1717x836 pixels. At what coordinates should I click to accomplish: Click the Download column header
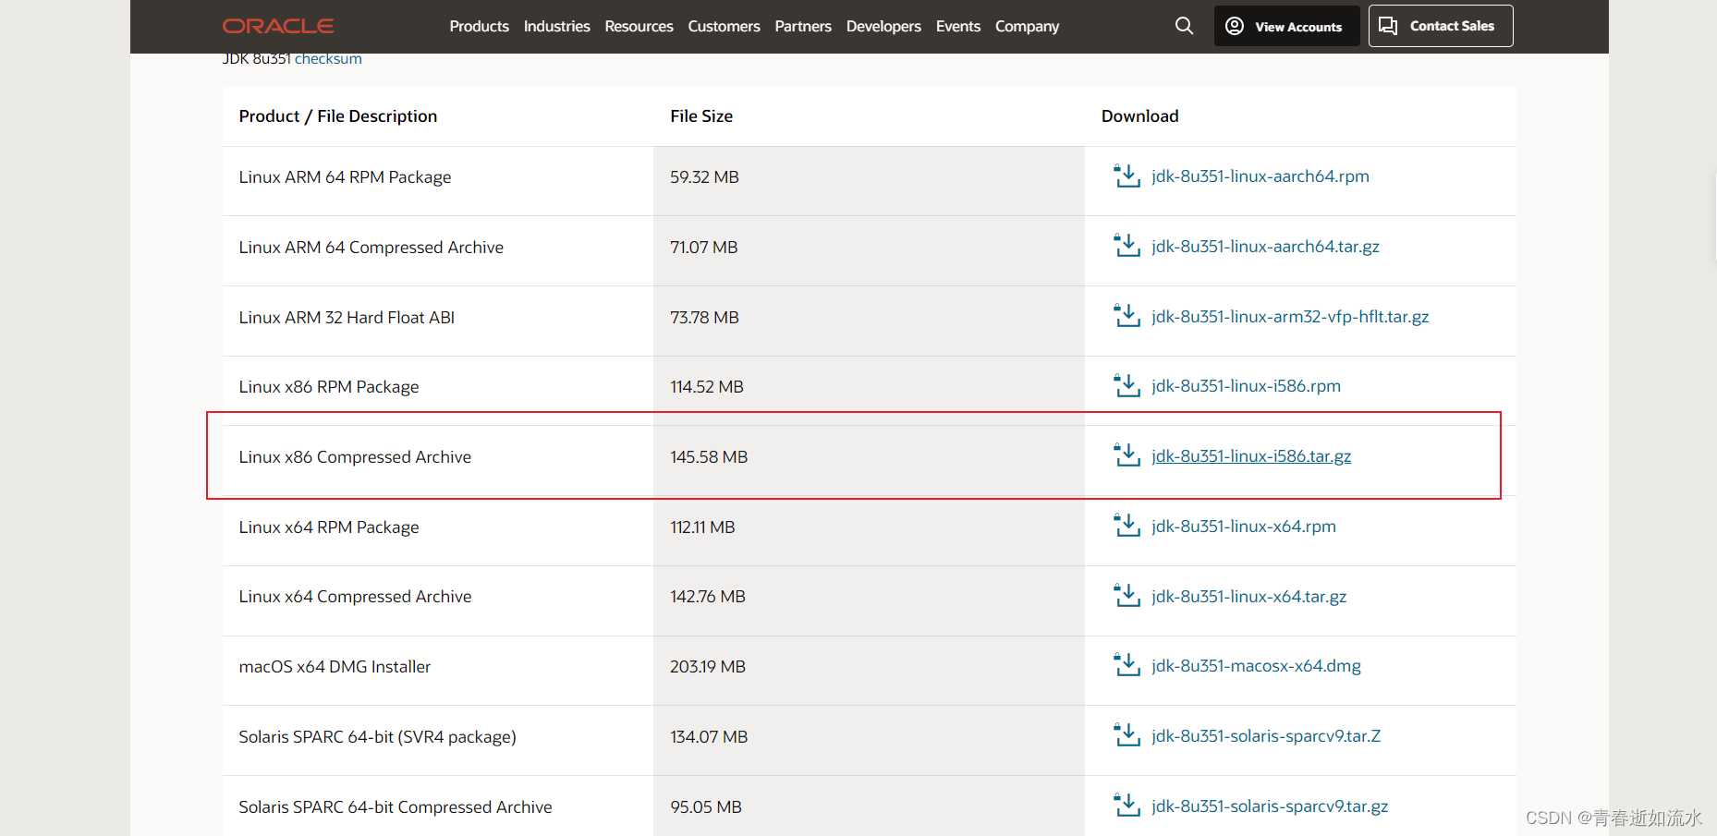pyautogui.click(x=1139, y=115)
